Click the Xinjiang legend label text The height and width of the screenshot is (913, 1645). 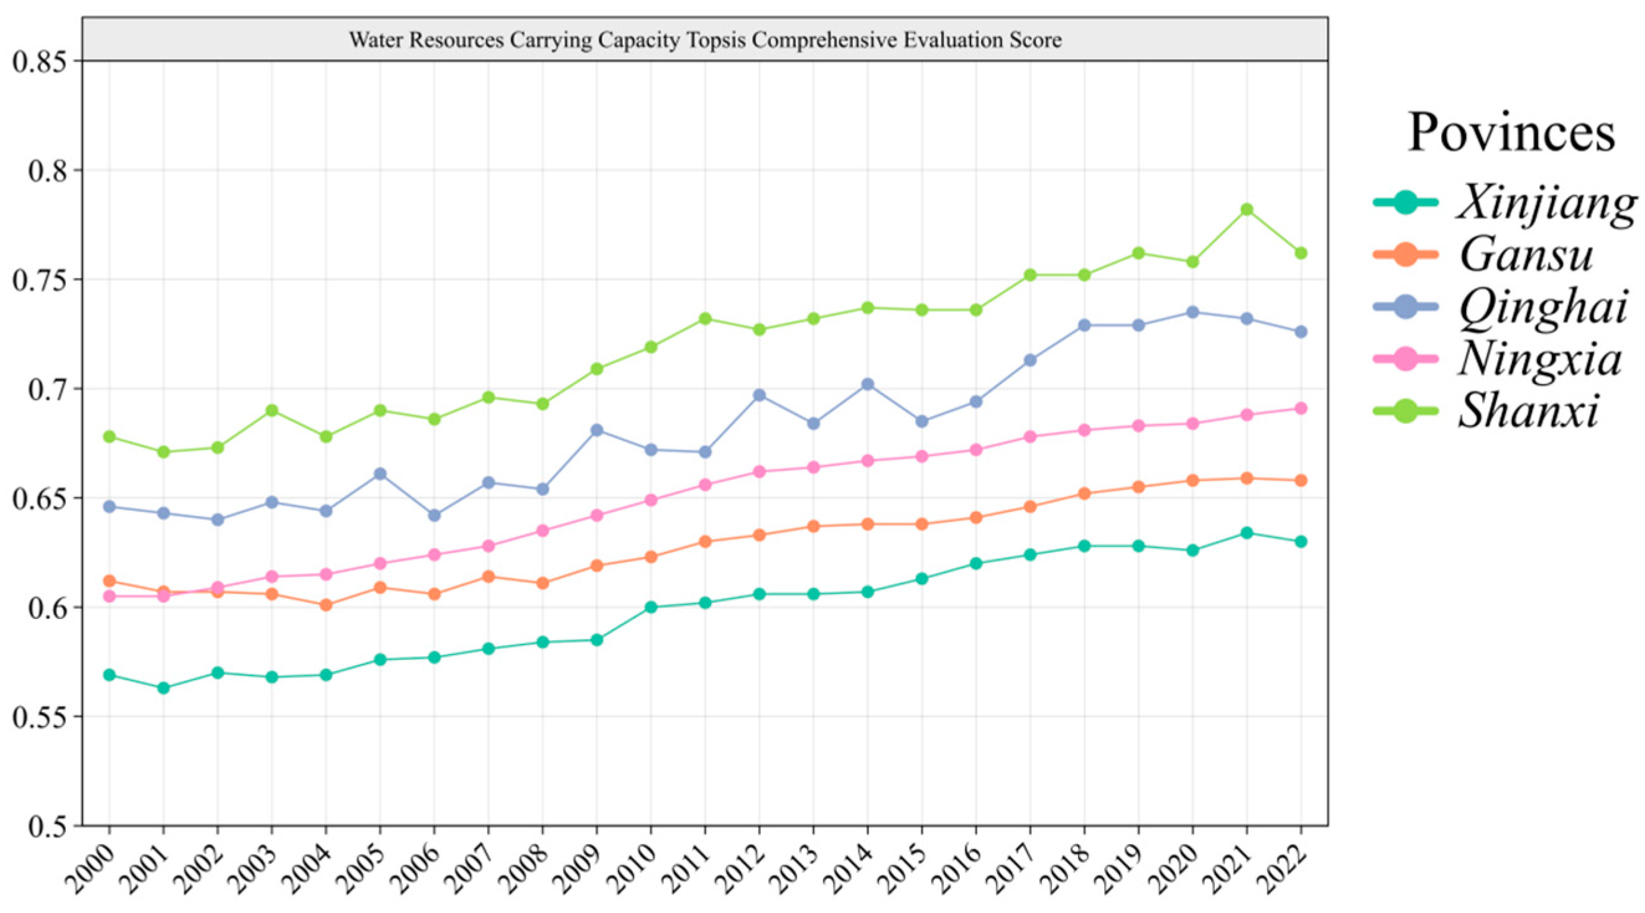1547,204
